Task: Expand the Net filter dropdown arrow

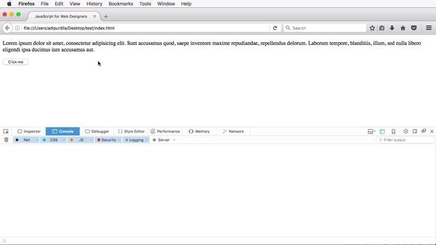Action: click(36, 140)
